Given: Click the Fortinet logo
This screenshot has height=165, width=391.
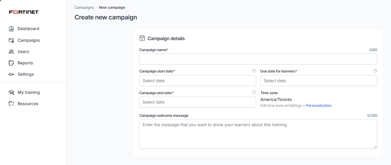Looking at the screenshot, I should pyautogui.click(x=24, y=12).
